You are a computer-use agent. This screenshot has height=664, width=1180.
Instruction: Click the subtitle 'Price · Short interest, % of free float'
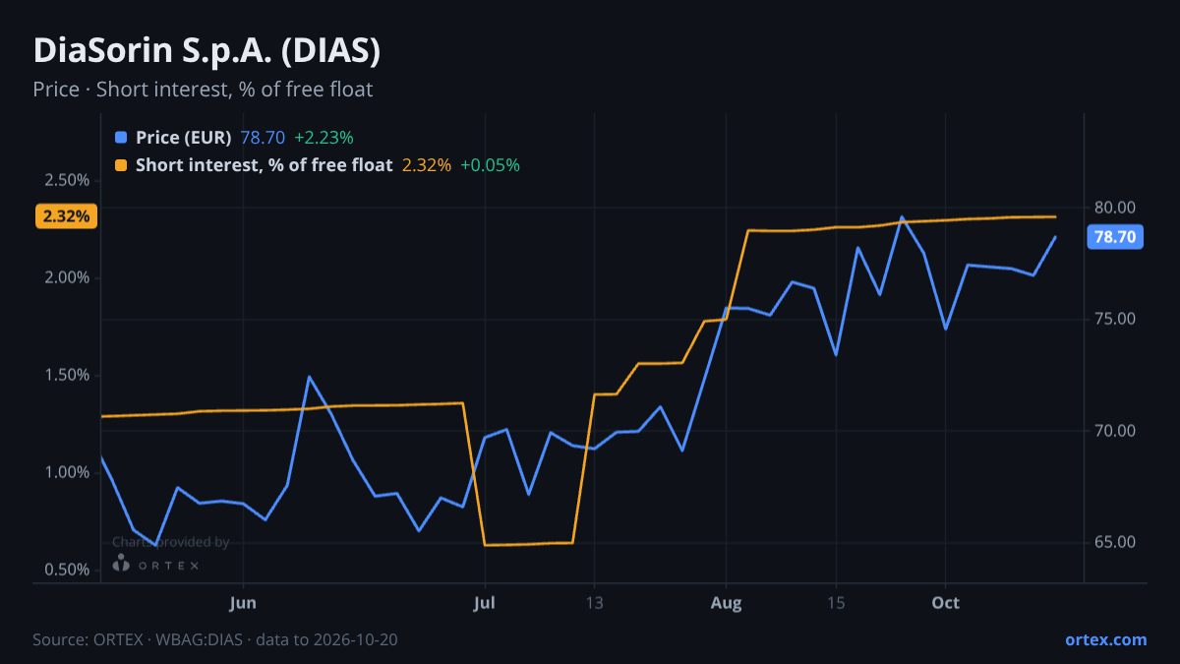point(203,90)
